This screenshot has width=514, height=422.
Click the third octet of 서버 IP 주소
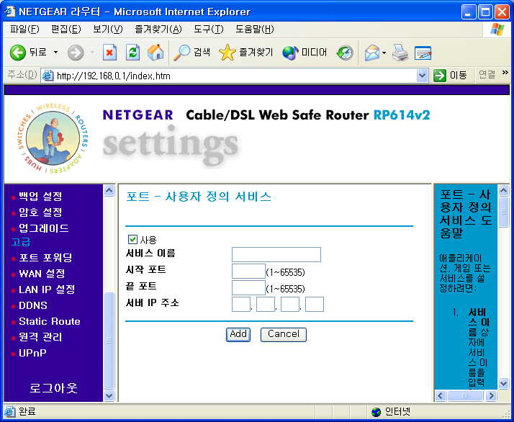pos(290,305)
